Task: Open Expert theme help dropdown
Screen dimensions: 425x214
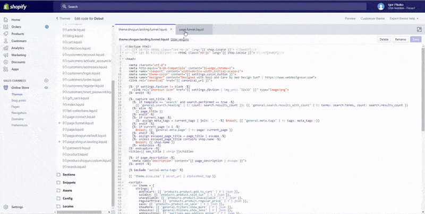Action: [x=404, y=19]
